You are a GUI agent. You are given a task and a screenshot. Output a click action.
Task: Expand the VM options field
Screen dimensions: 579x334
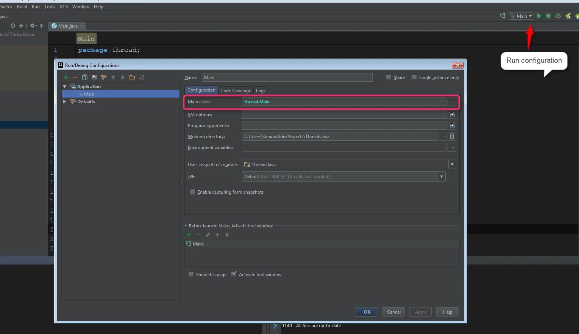452,115
